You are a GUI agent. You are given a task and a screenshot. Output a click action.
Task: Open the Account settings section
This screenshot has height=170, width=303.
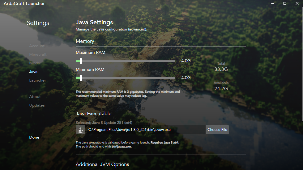point(37,46)
